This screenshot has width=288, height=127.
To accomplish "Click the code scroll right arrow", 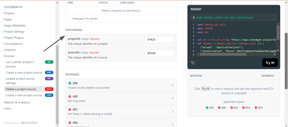I will click(x=275, y=54).
